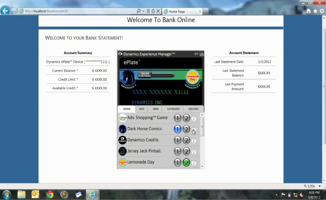Assign Dynamics Credits to button 1
The height and width of the screenshot is (200, 326).
point(178,140)
